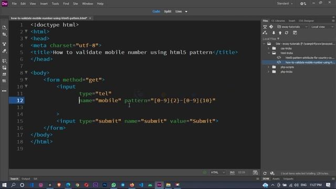Click the Live View Options icon in sidebar

pyautogui.click(x=4, y=44)
